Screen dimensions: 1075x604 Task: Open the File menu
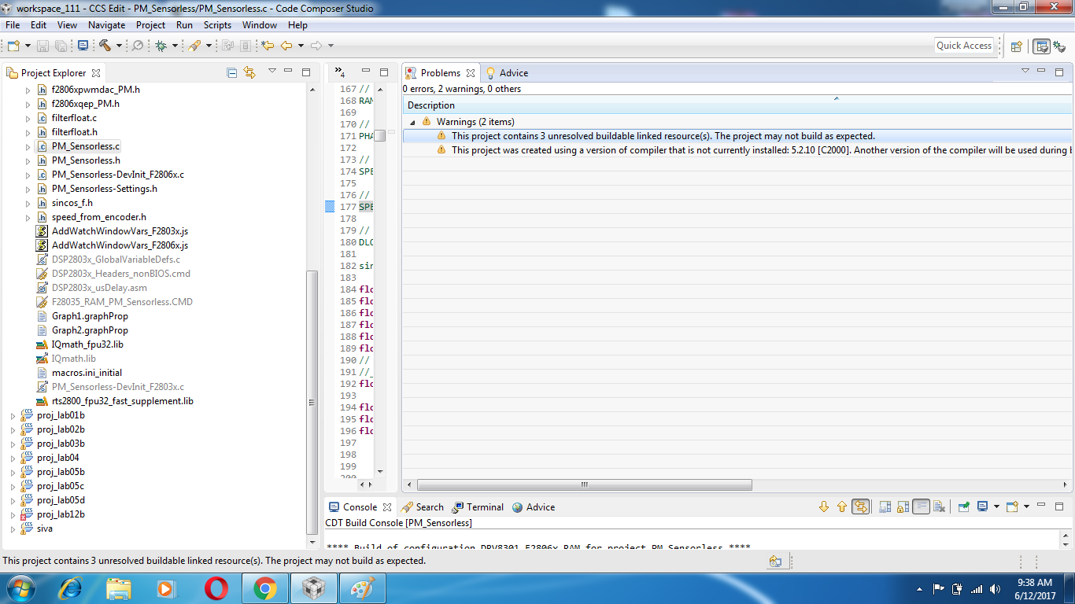tap(13, 25)
